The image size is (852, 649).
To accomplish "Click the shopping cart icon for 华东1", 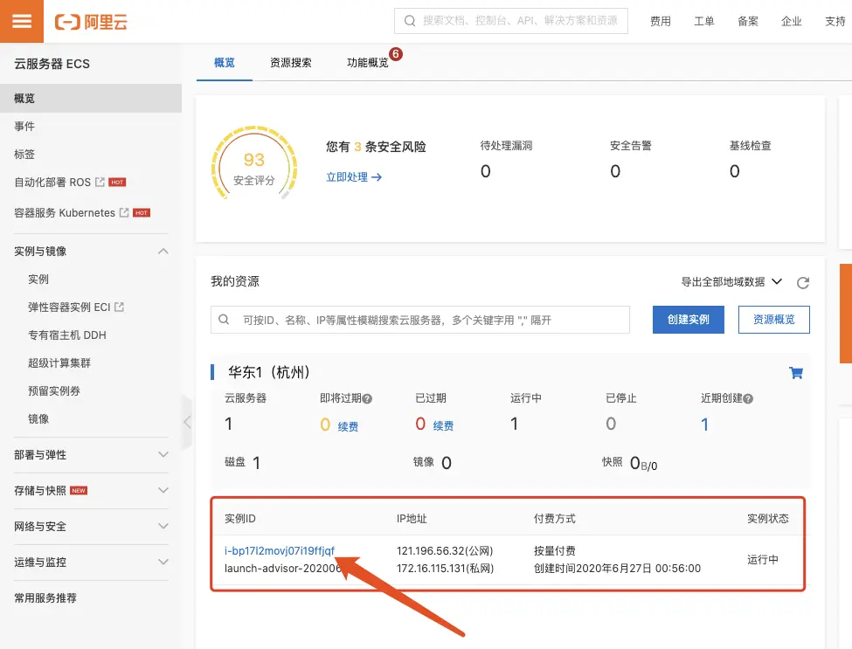I will click(796, 373).
